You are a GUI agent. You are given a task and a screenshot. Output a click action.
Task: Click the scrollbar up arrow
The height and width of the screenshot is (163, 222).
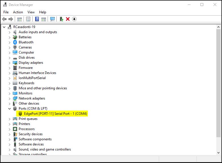pos(218,27)
